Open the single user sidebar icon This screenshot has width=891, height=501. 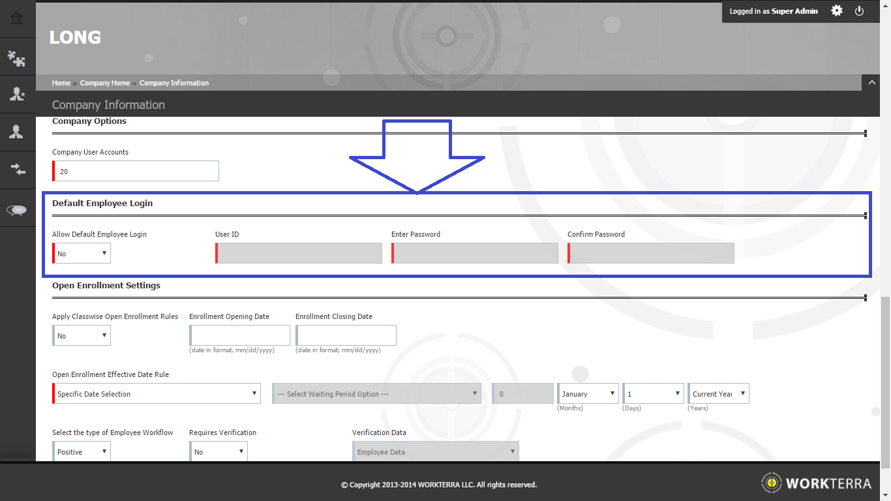point(16,132)
